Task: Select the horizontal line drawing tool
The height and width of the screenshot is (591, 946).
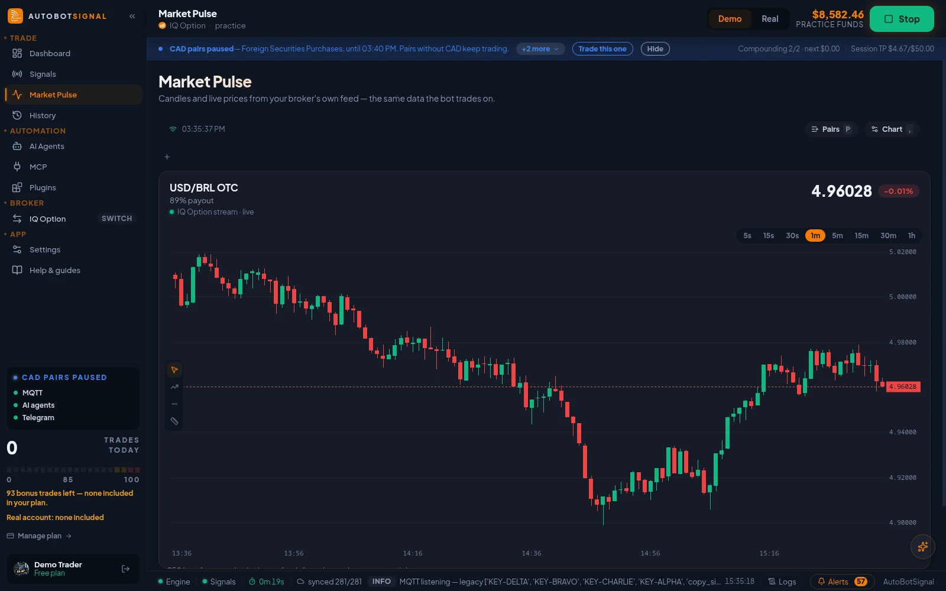Action: pyautogui.click(x=174, y=404)
